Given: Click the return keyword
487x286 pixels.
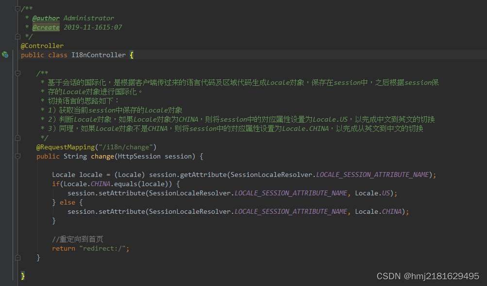Looking at the screenshot, I should pyautogui.click(x=64, y=249).
